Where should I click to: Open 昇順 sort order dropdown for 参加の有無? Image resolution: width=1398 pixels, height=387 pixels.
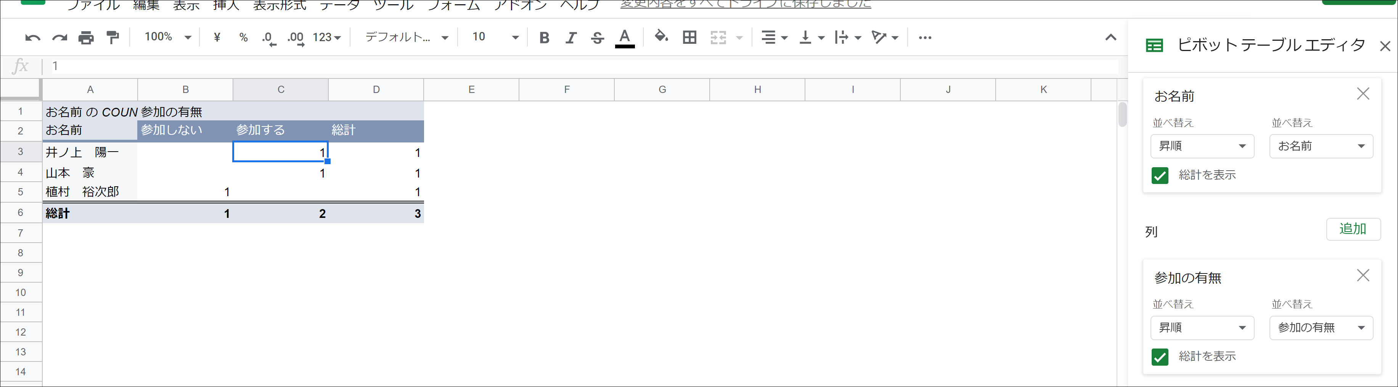pyautogui.click(x=1202, y=328)
